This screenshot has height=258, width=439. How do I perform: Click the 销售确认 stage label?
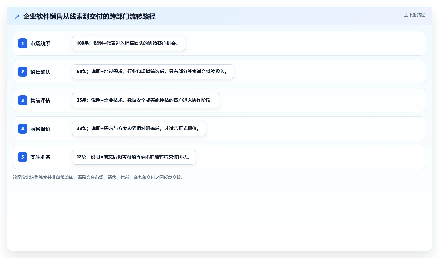40,72
